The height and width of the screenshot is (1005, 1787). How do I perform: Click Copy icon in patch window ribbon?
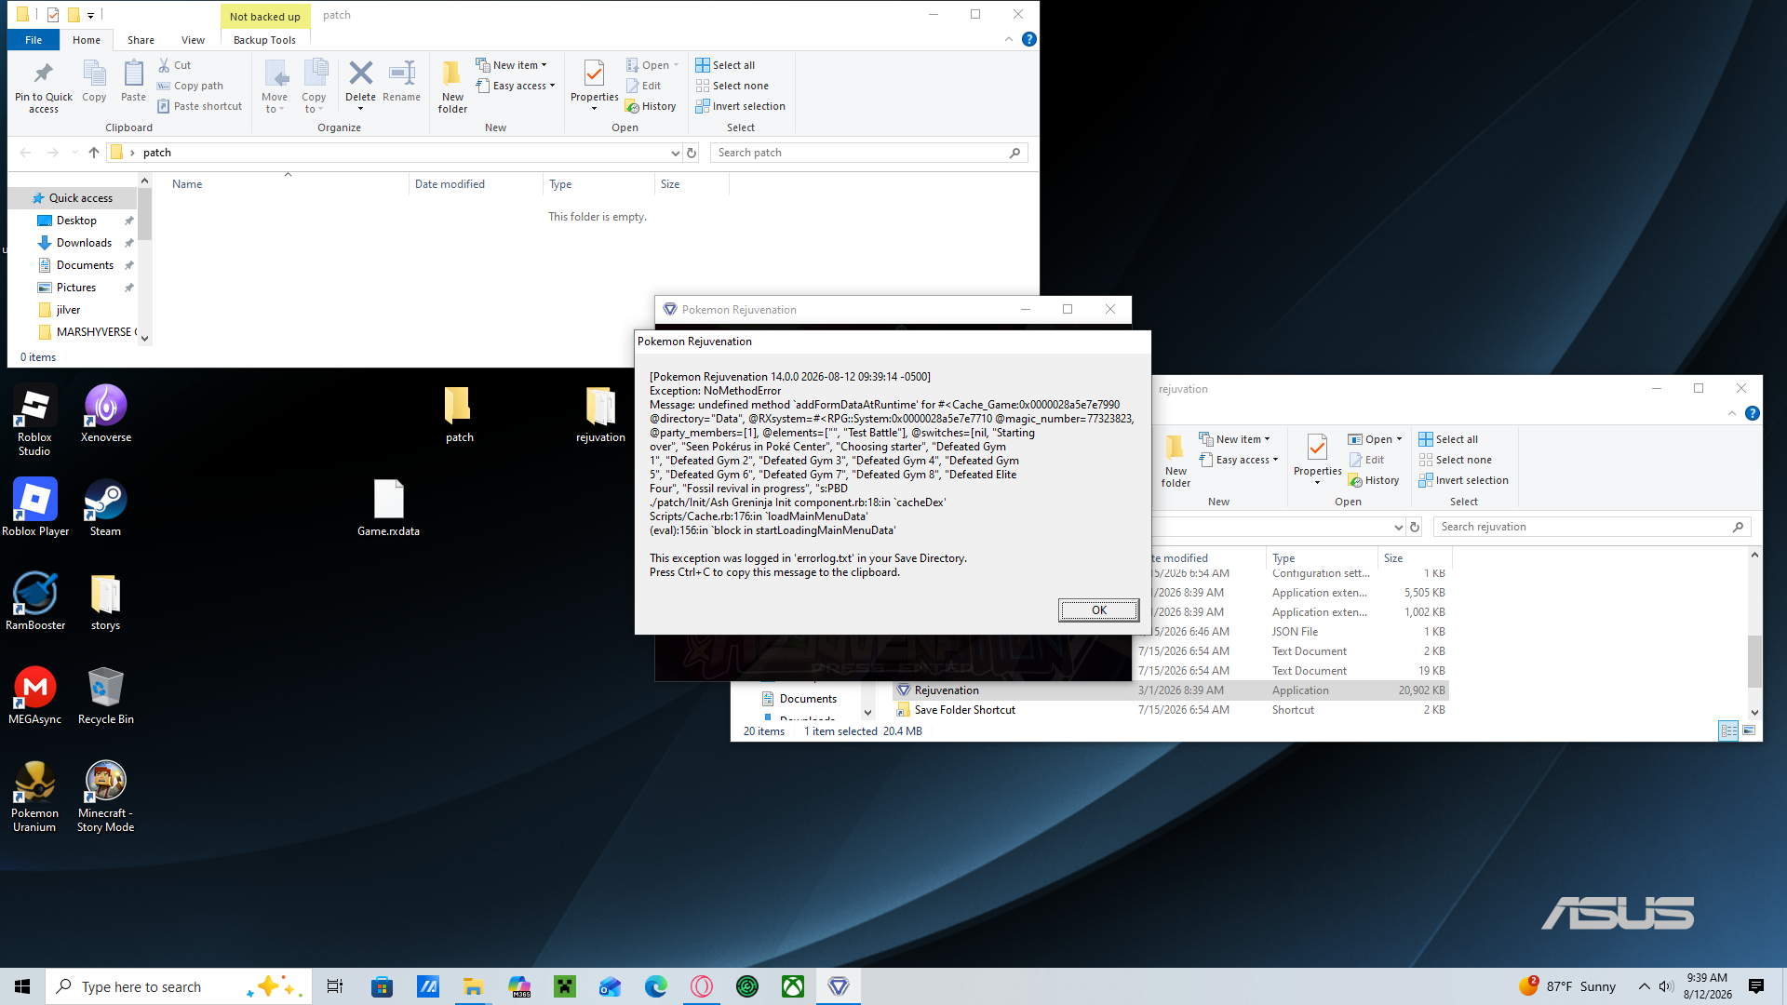click(x=94, y=81)
